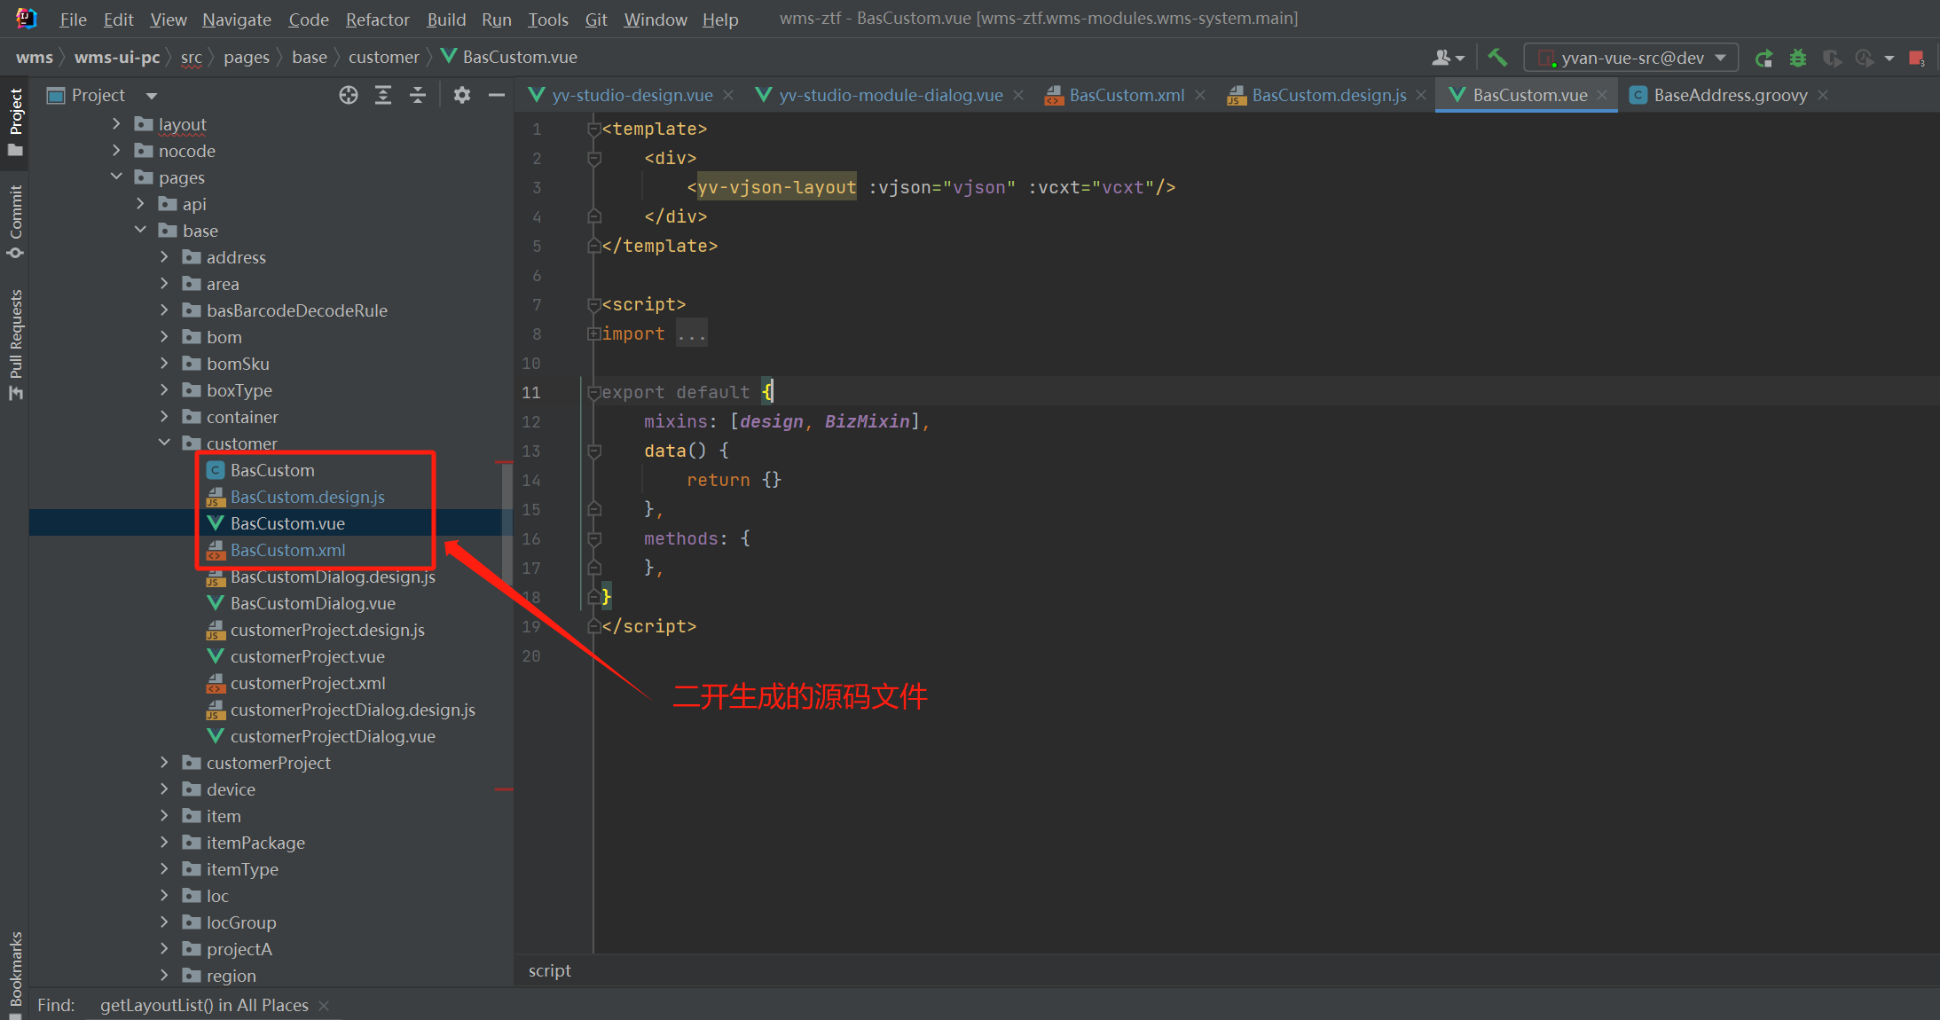Open the Pull Requests tool window
Viewport: 1940px width, 1020px height.
(x=16, y=344)
